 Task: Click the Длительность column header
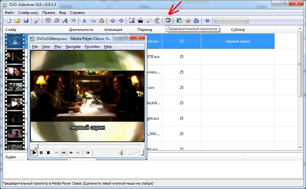click(81, 30)
